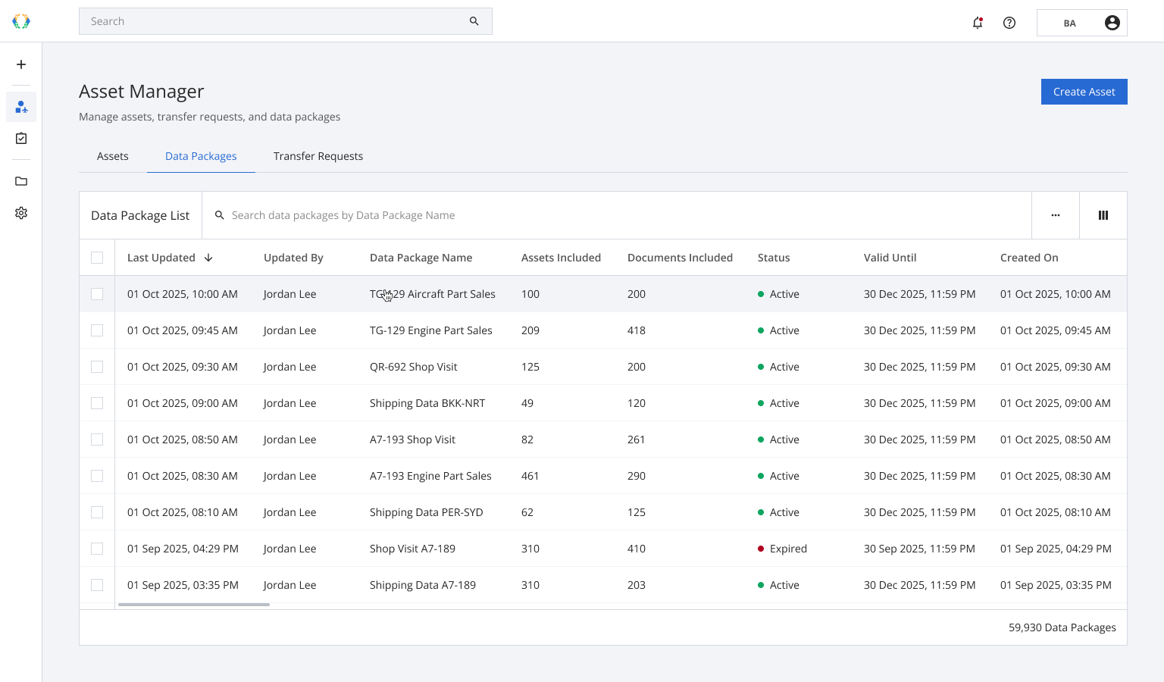Open the column chooser icon
1164x682 pixels.
tap(1103, 215)
